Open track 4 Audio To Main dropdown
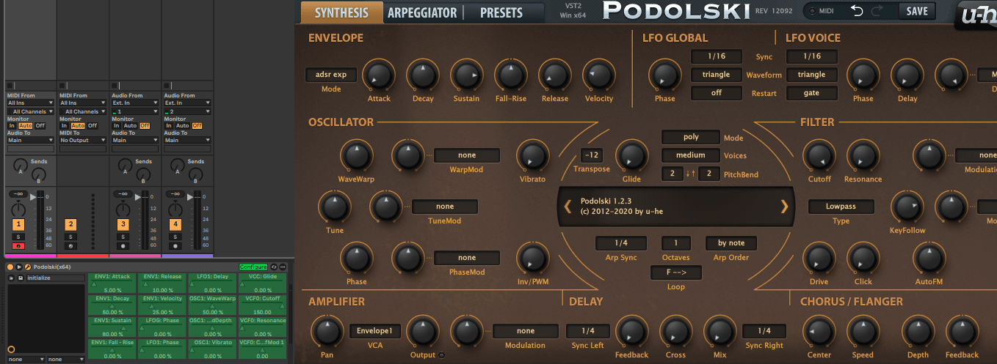 187,140
